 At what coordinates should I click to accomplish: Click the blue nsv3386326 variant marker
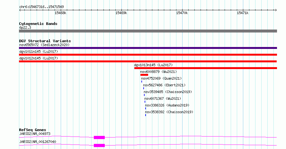(146, 108)
